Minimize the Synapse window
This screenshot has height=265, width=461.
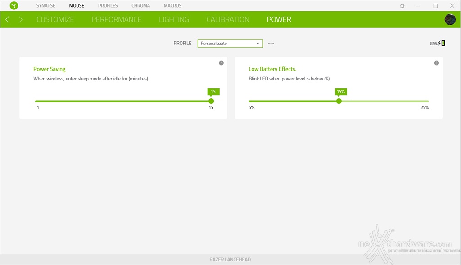[418, 6]
